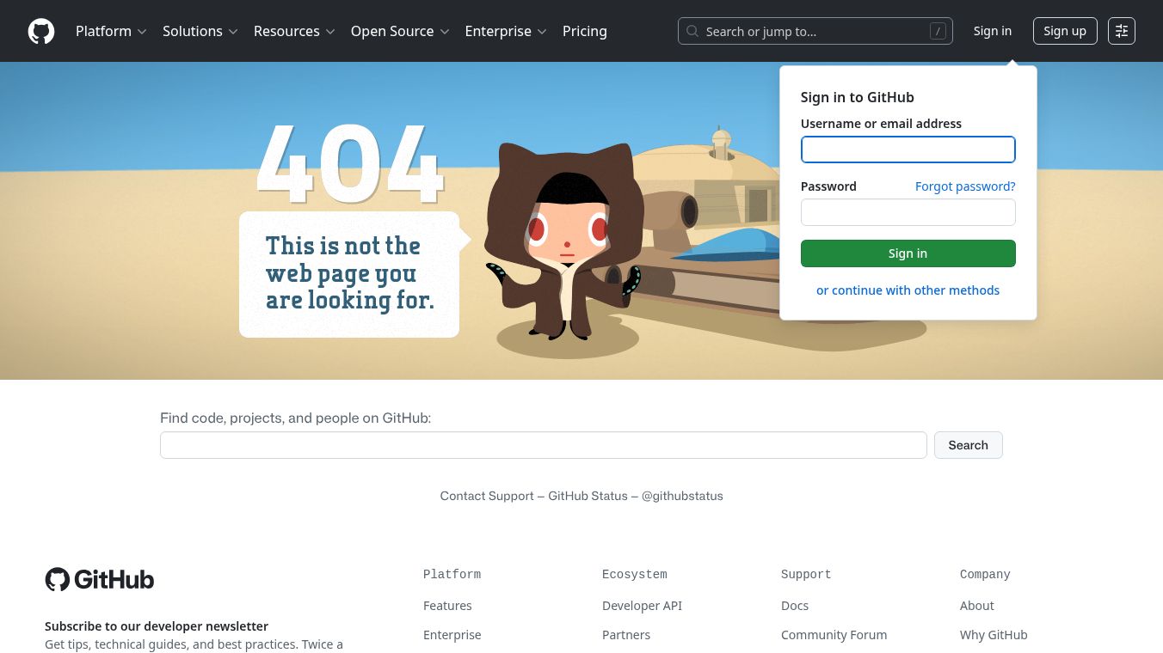This screenshot has height=653, width=1163.
Task: Open the Resources dropdown
Action: pos(294,31)
